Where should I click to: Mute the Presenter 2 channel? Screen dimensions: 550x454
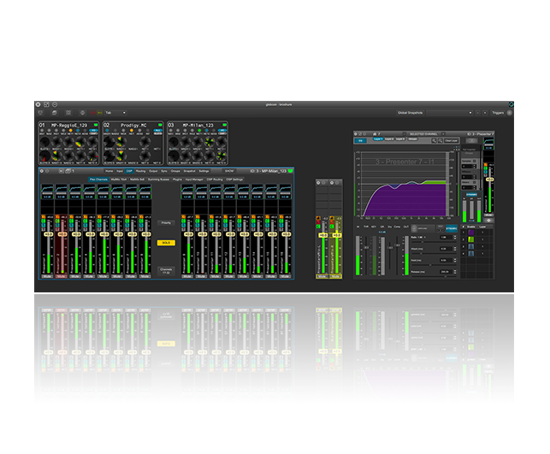[61, 276]
